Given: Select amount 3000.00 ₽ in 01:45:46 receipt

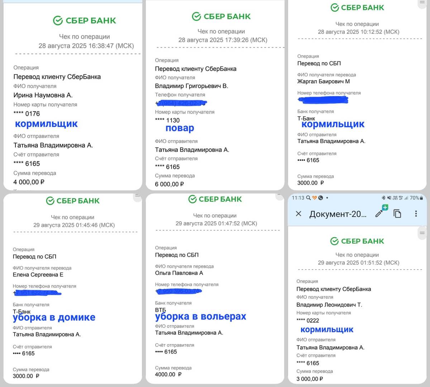Looking at the screenshot, I should pyautogui.click(x=26, y=376).
